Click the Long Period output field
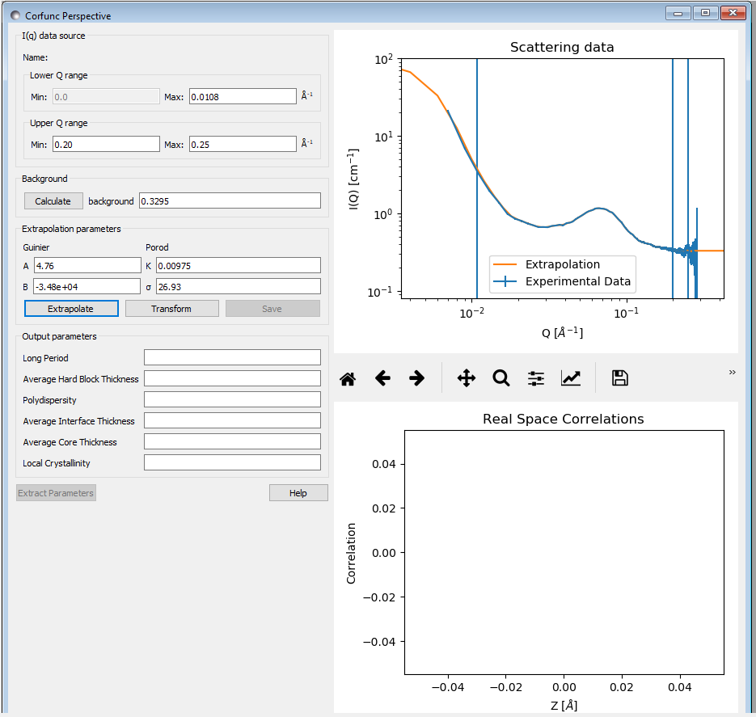The height and width of the screenshot is (717, 756). pyautogui.click(x=232, y=358)
